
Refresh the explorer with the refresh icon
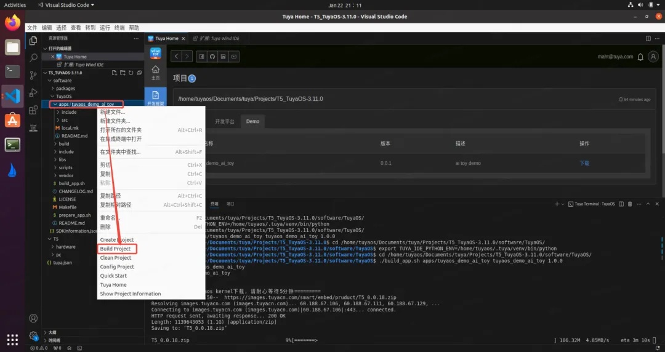(131, 73)
